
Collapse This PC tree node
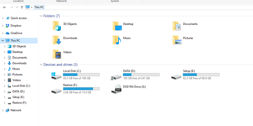click(3, 41)
